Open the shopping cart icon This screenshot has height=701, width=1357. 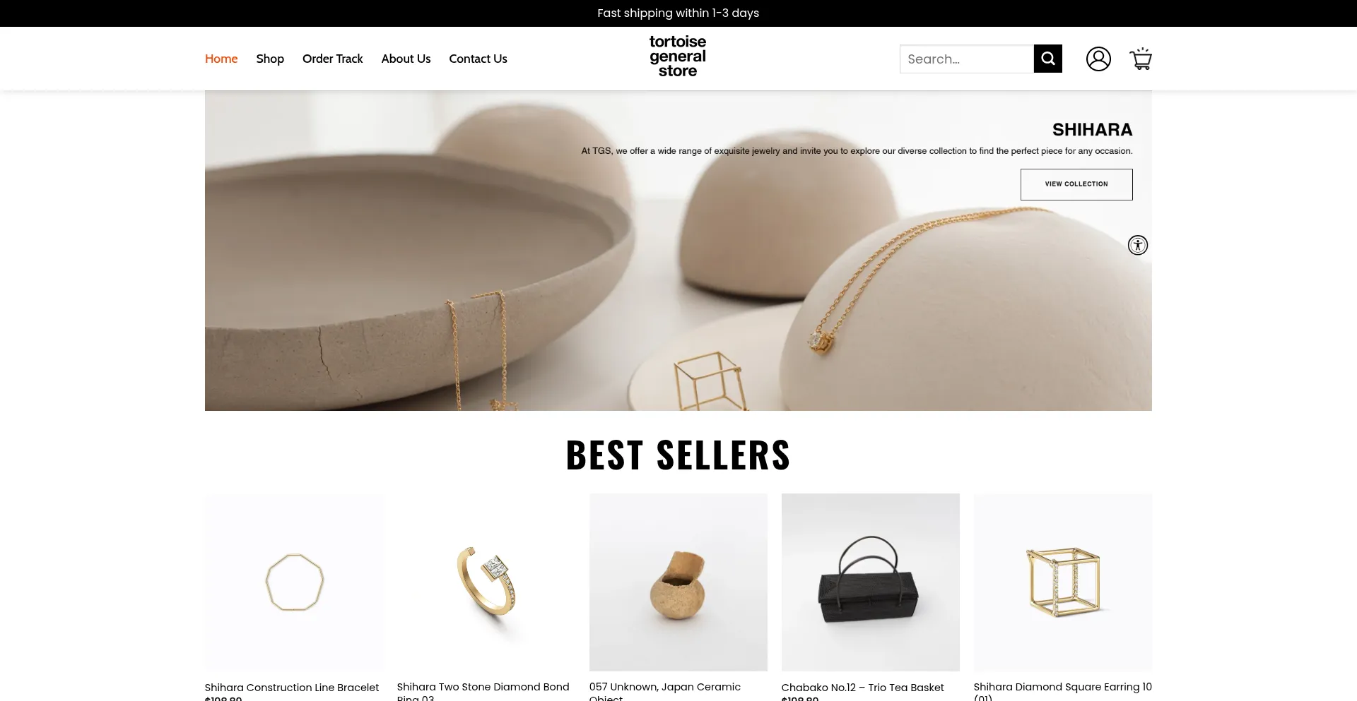(1141, 59)
